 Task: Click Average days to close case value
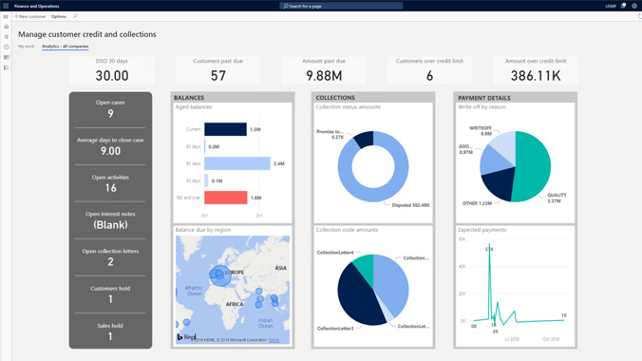pos(110,151)
